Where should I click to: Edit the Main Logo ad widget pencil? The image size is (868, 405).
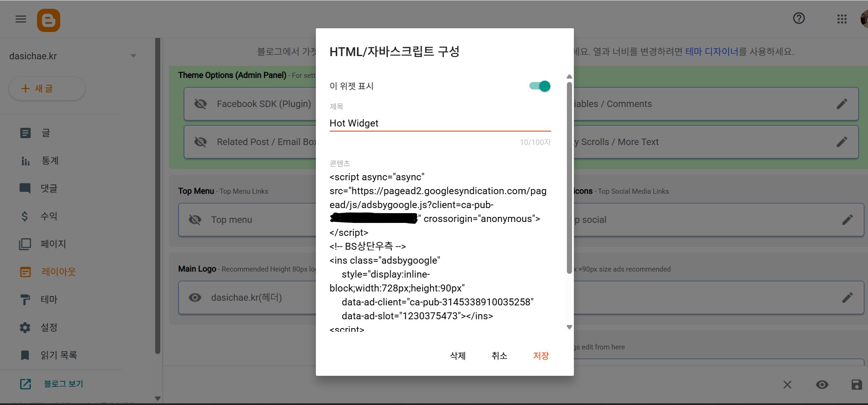pos(848,297)
